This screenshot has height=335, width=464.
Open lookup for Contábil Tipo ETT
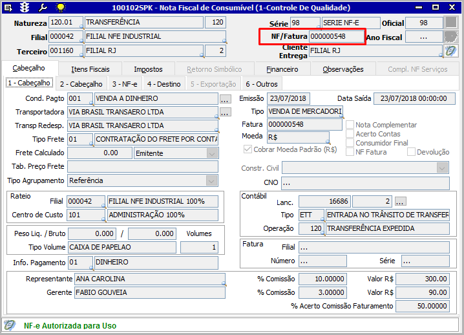point(323,220)
